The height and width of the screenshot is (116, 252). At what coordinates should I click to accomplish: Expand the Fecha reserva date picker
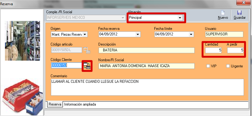pos(138,34)
